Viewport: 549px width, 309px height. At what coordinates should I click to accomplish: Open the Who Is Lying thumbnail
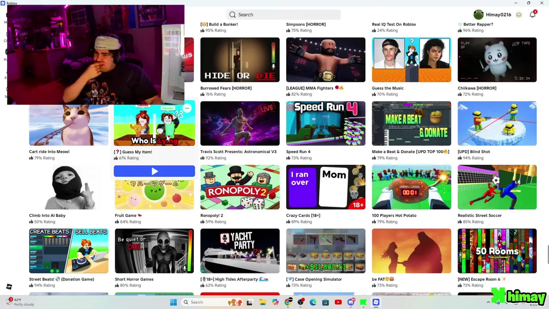(154, 125)
